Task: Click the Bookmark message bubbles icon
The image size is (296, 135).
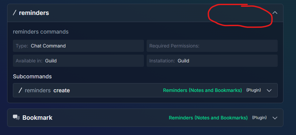Action: pyautogui.click(x=16, y=117)
